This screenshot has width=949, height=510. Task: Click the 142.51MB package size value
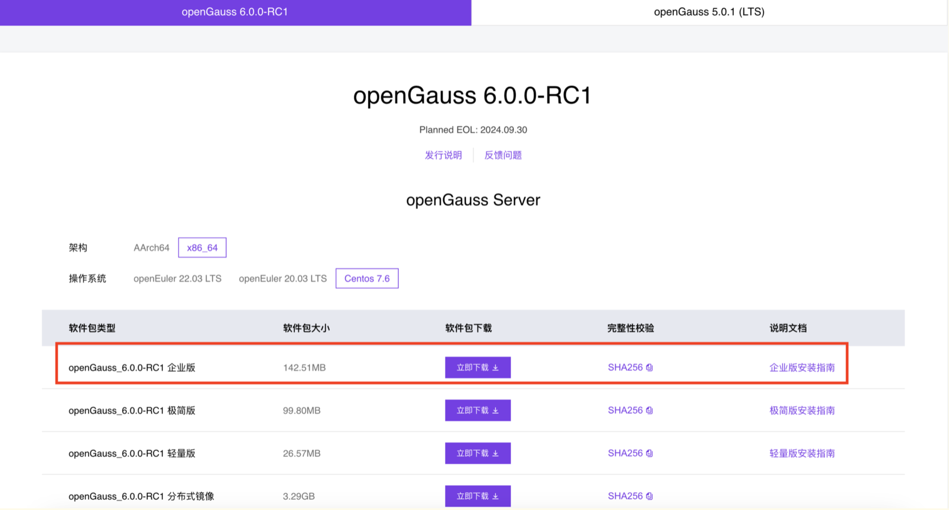[x=304, y=368]
